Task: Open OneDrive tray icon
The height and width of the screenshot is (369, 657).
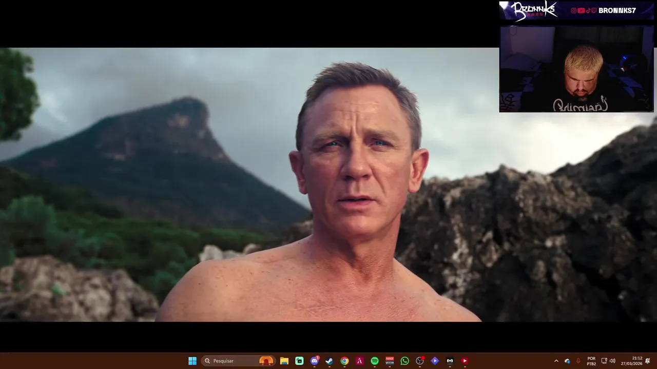Action: coord(567,361)
